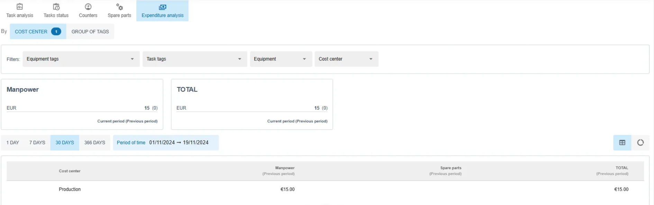Open the Counters gauge icon
Viewport: 654px width, 205px height.
pos(88,7)
